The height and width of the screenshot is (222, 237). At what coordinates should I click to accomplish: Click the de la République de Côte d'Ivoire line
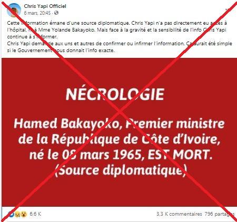[120, 139]
